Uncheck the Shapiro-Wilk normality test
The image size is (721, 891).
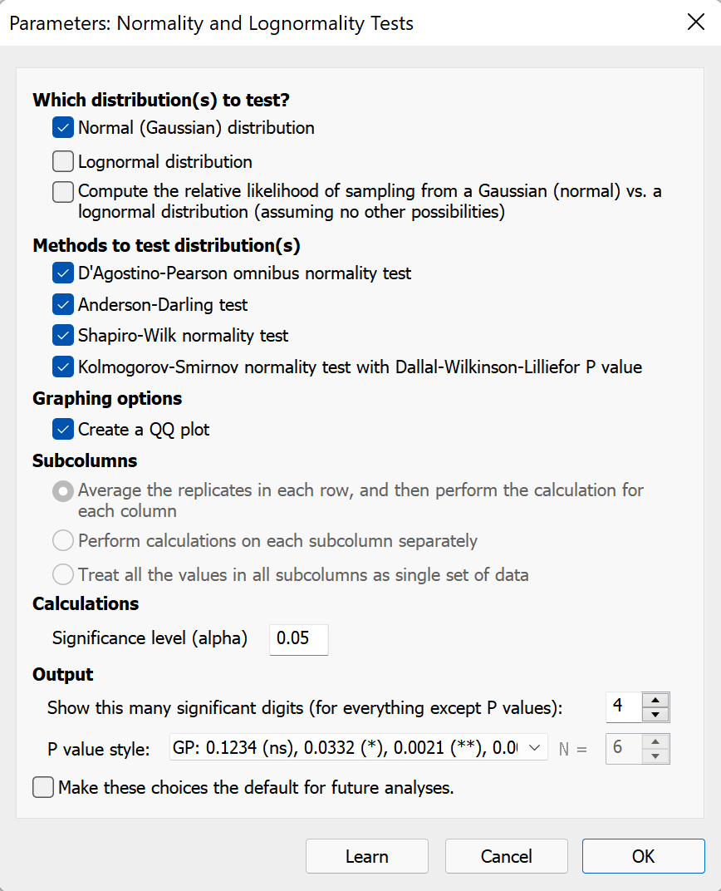(62, 334)
